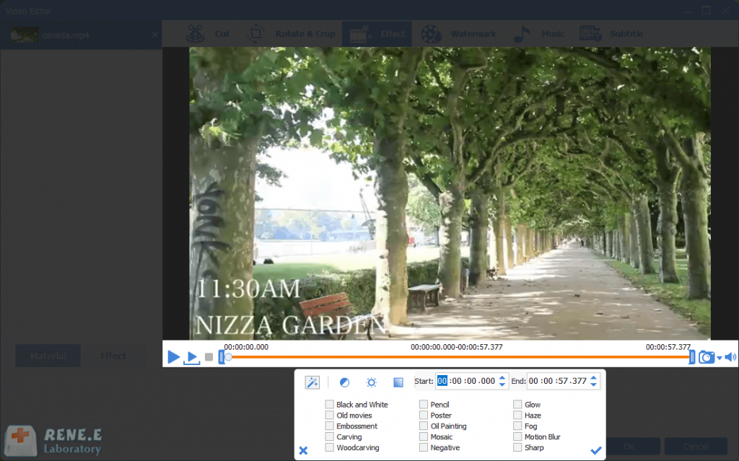This screenshot has width=739, height=461.
Task: Confirm effect with blue checkmark
Action: 595,450
